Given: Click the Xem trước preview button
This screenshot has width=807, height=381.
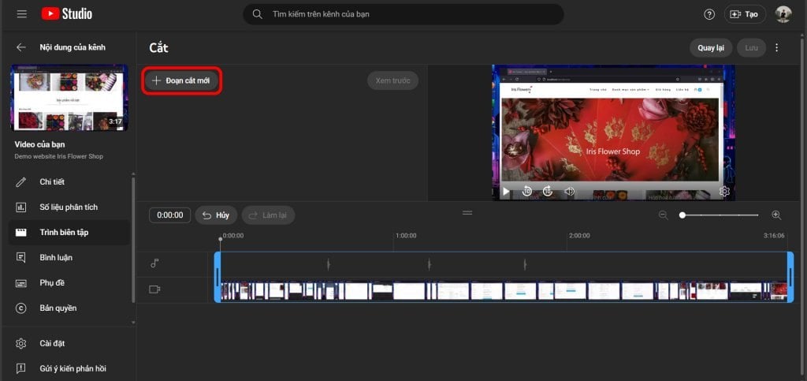Looking at the screenshot, I should (392, 80).
